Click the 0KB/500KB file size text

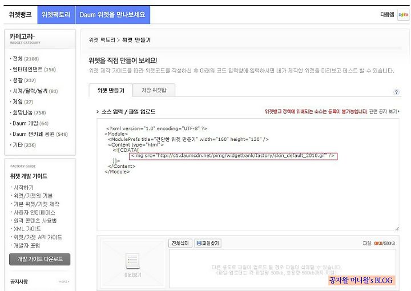click(x=384, y=243)
